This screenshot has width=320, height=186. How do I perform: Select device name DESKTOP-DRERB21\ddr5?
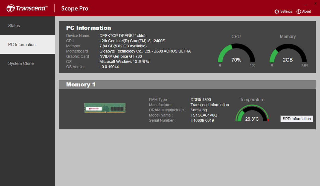[x=123, y=36]
